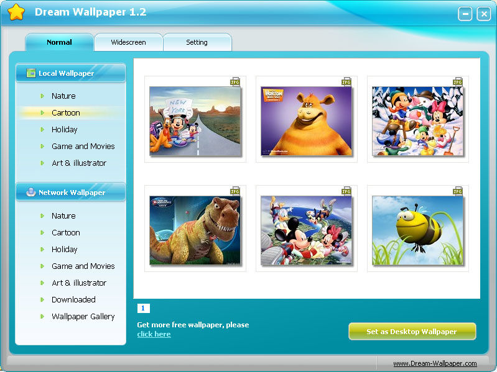Select the skydiving Mickey wallpaper thumbnail
This screenshot has height=372, width=497.
[306, 230]
